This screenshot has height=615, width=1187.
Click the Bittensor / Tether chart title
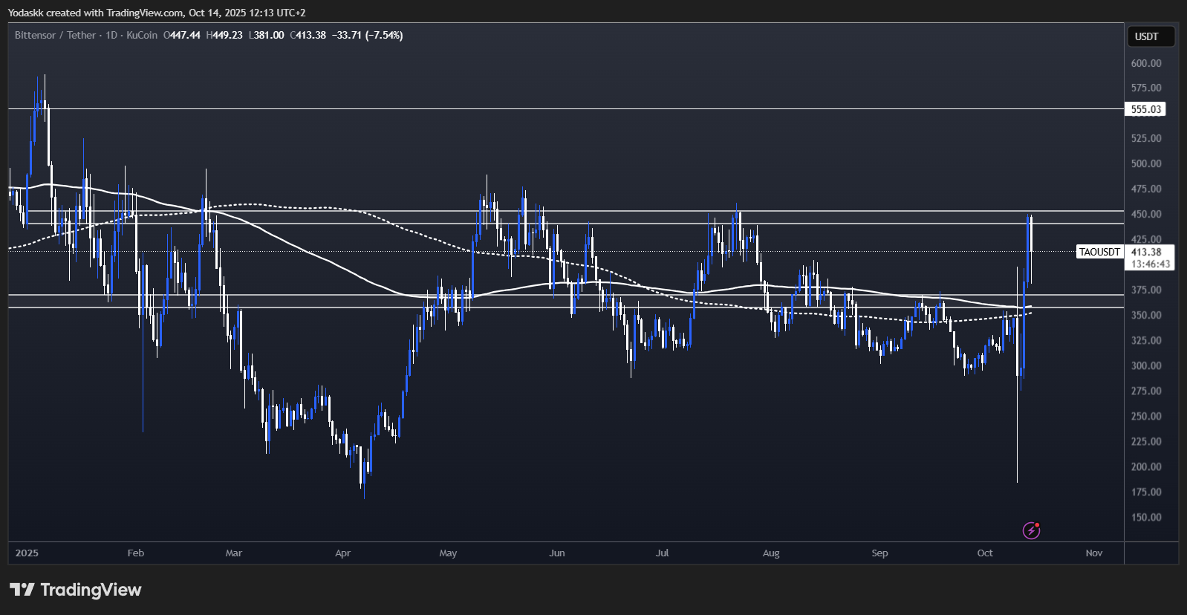(x=55, y=35)
